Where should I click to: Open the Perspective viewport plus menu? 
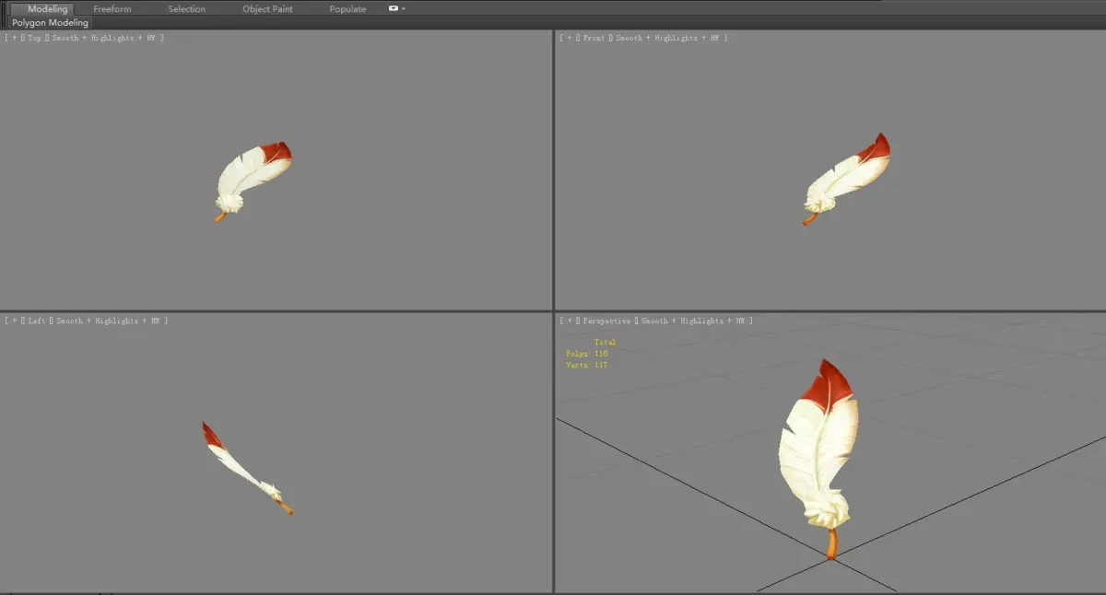click(569, 321)
